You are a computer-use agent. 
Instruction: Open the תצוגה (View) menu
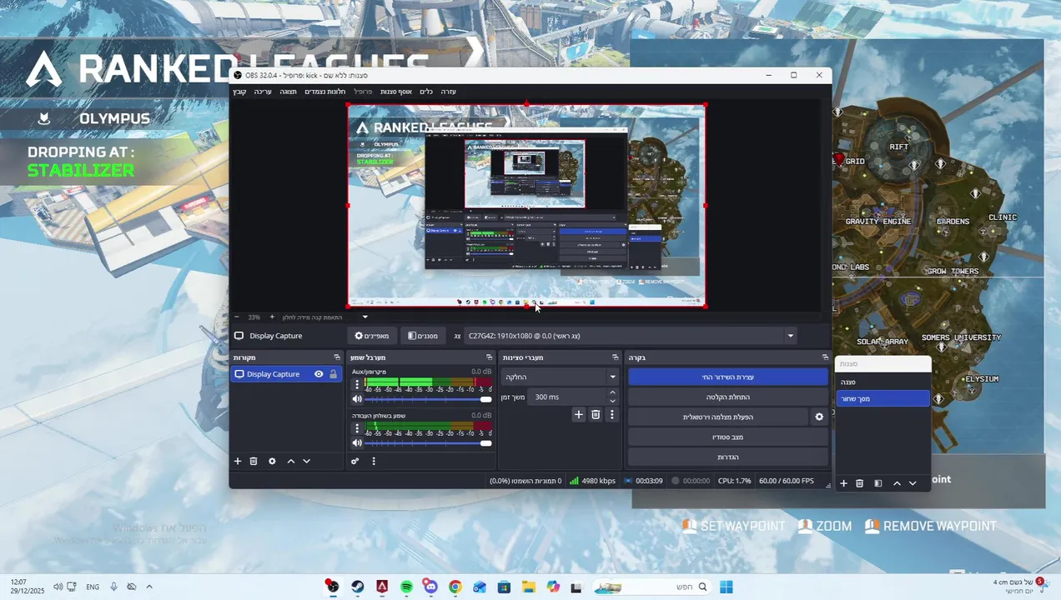point(289,92)
